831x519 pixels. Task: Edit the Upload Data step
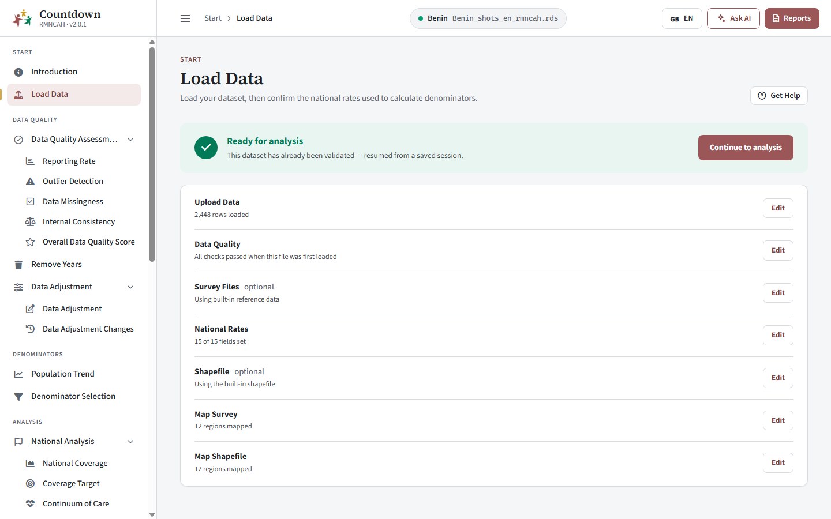pyautogui.click(x=778, y=208)
